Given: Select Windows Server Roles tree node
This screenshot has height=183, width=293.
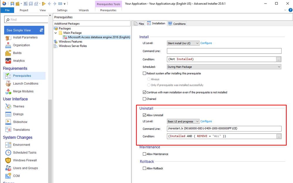Looking at the screenshot, I should (x=73, y=46).
